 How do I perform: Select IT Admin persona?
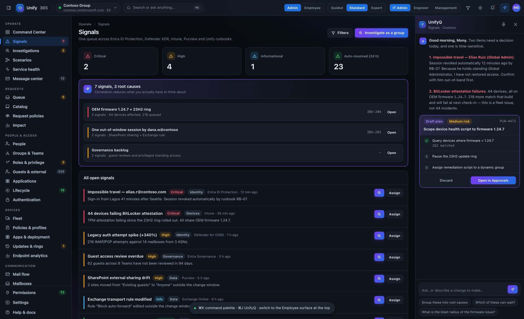(x=400, y=8)
